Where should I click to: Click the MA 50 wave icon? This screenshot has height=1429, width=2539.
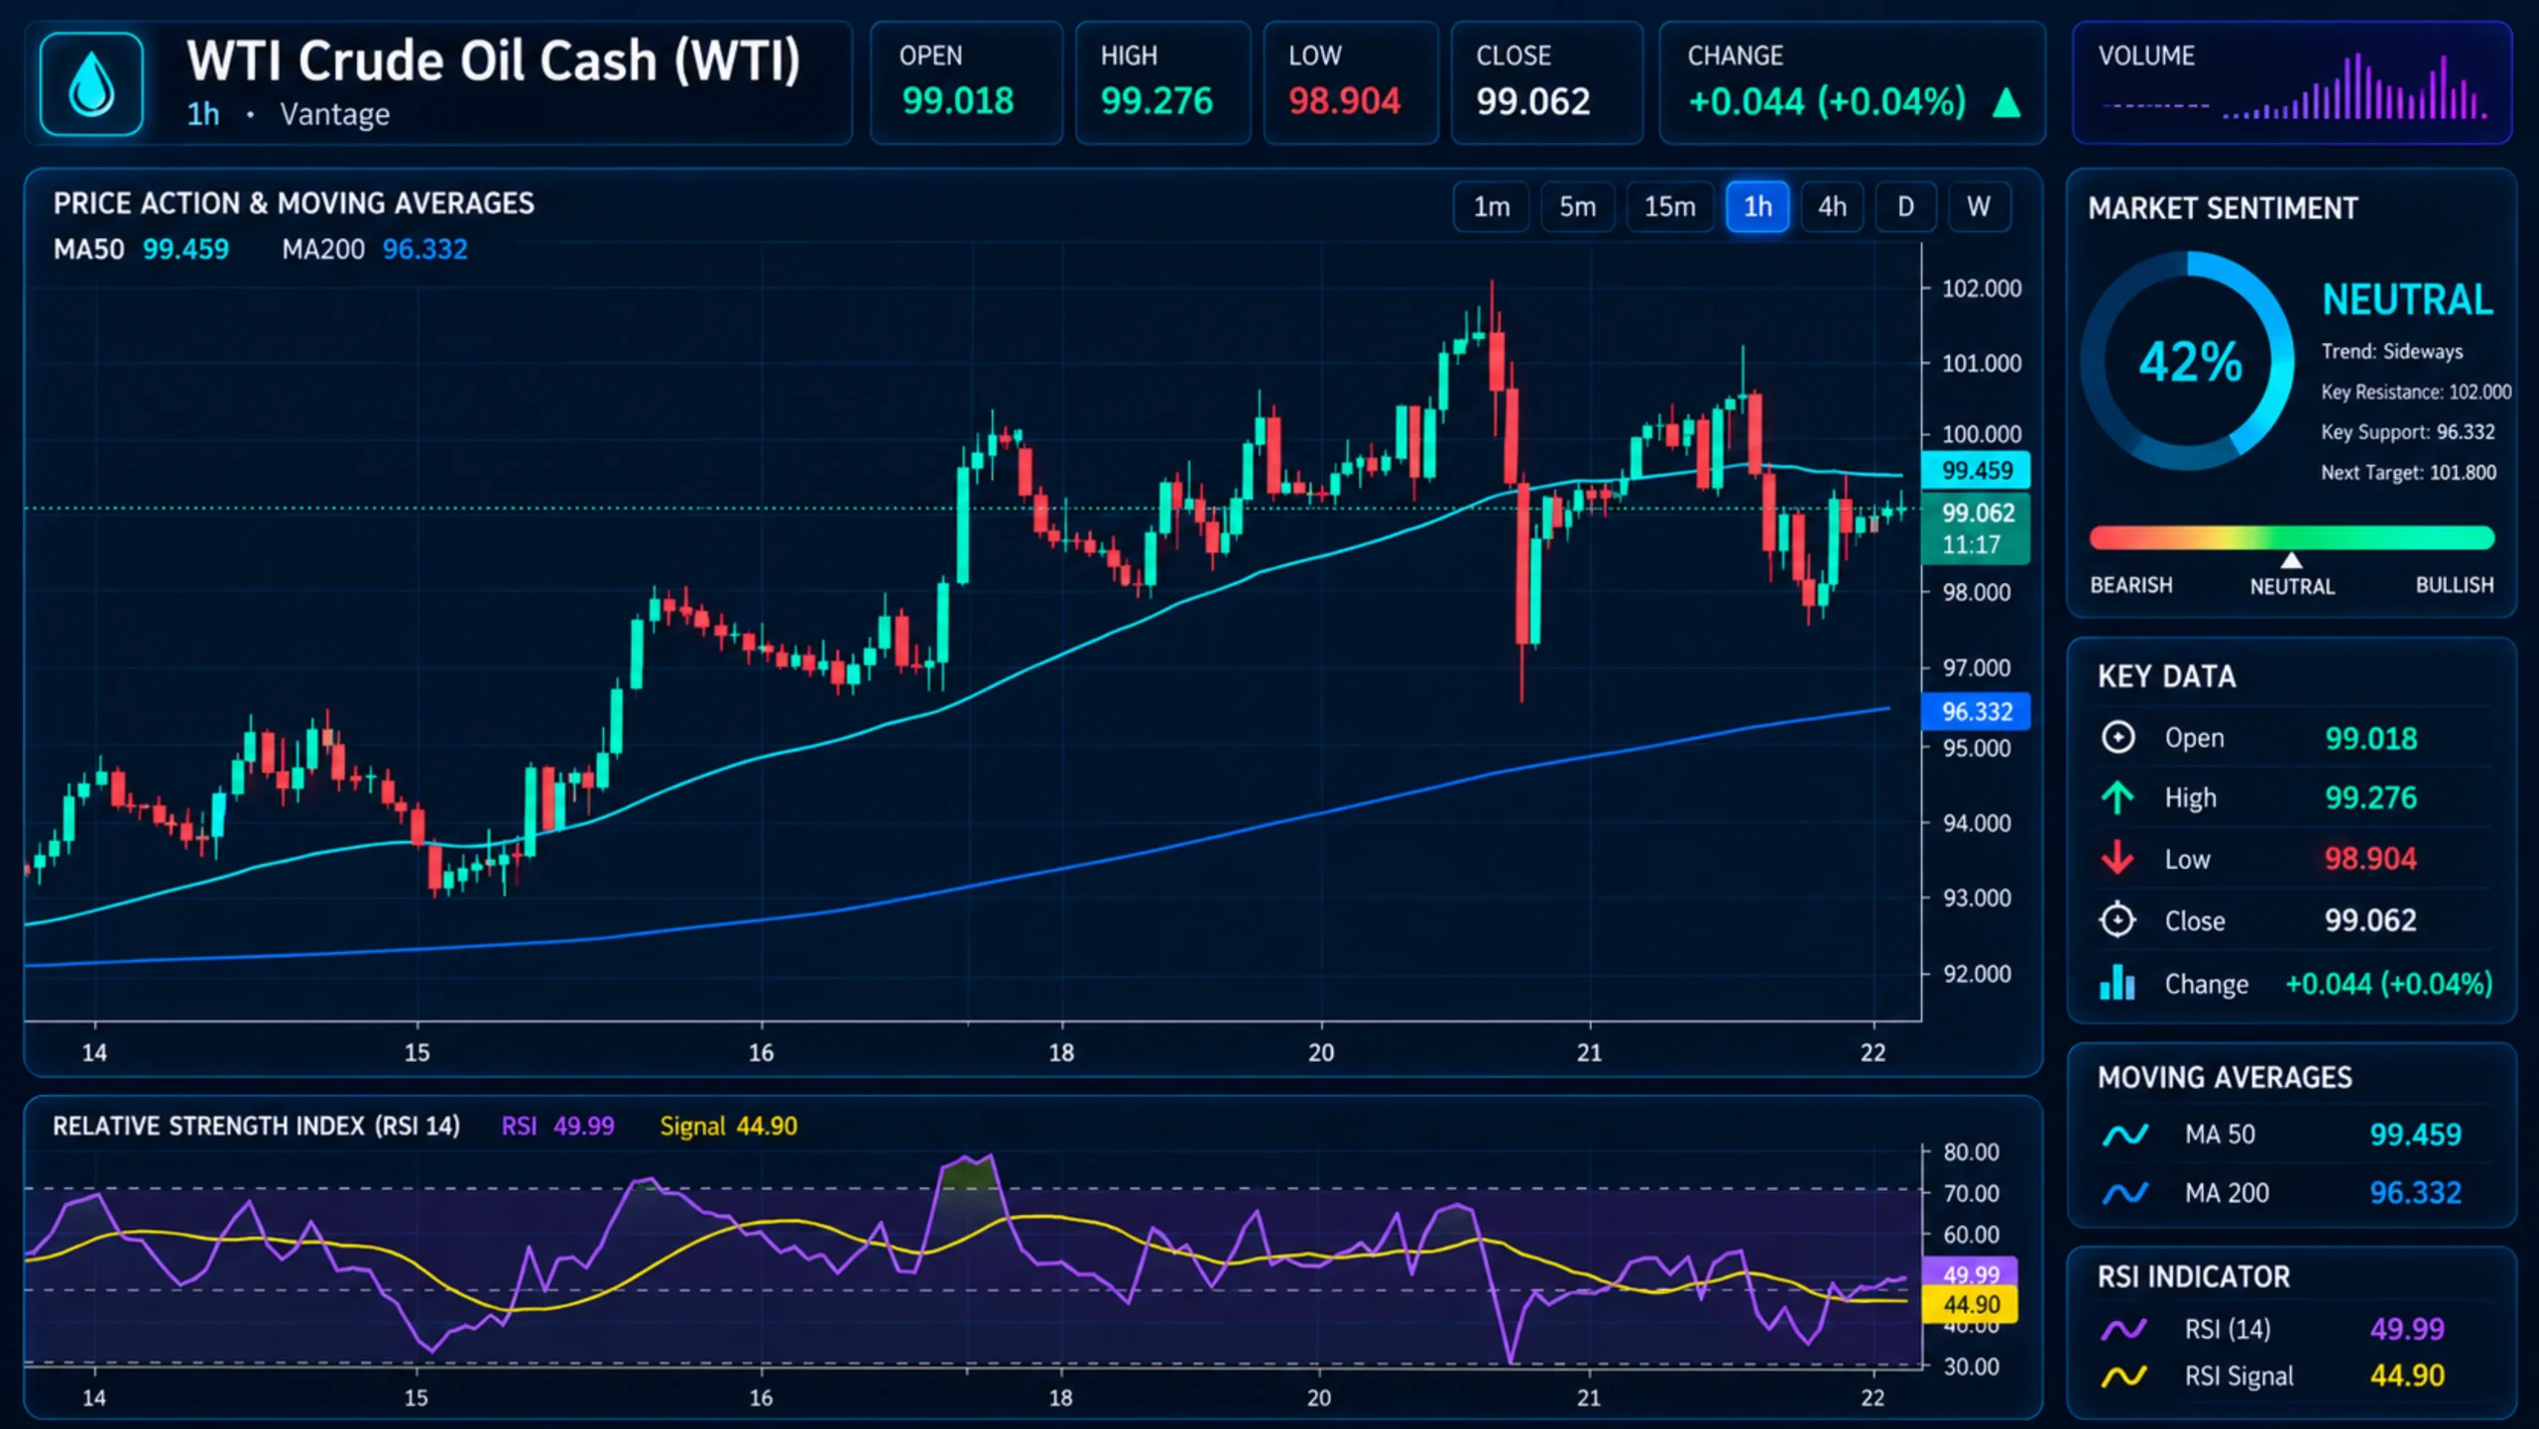(2125, 1134)
